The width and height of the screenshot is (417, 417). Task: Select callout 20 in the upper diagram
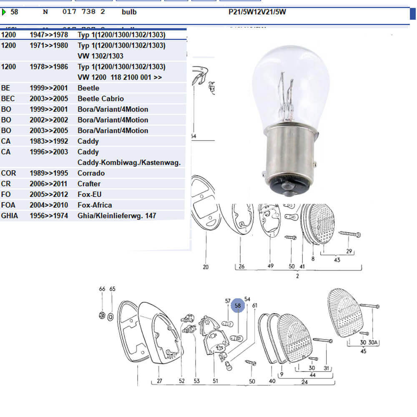tap(206, 267)
